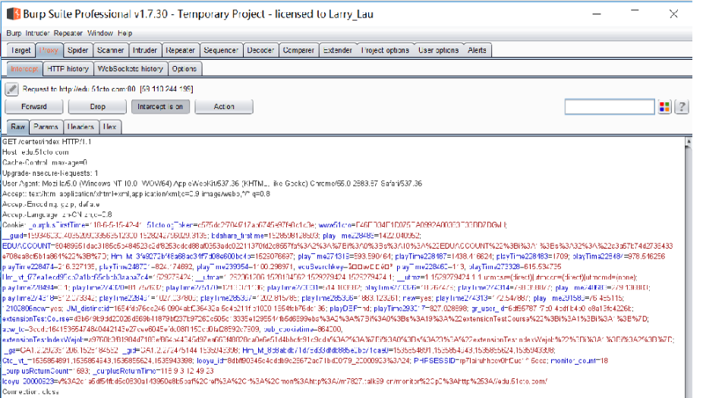Click the Host: edu.51cto.com header line
Screen dimensions: 703x398
click(36, 152)
